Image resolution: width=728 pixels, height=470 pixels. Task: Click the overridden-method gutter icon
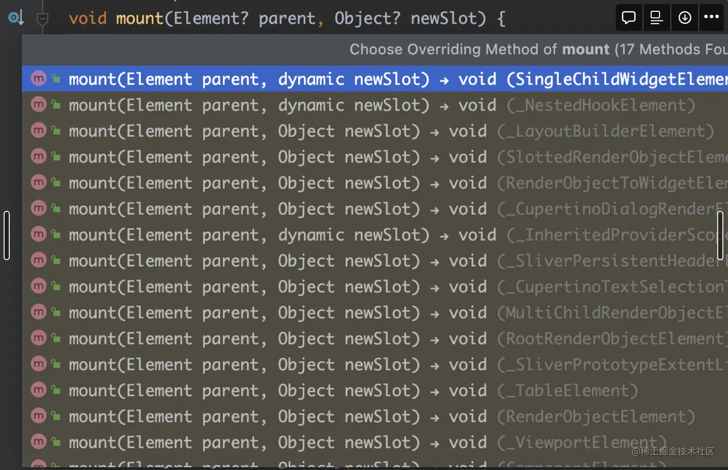click(15, 18)
